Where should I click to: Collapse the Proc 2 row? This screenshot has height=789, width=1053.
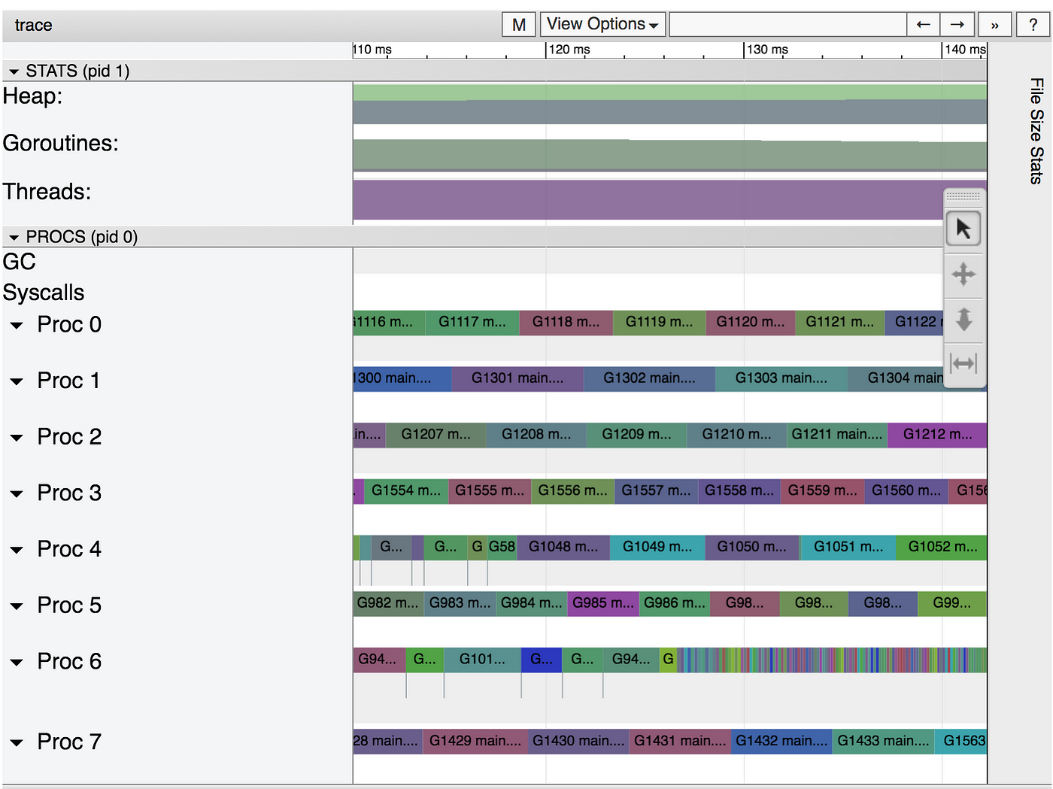[17, 438]
